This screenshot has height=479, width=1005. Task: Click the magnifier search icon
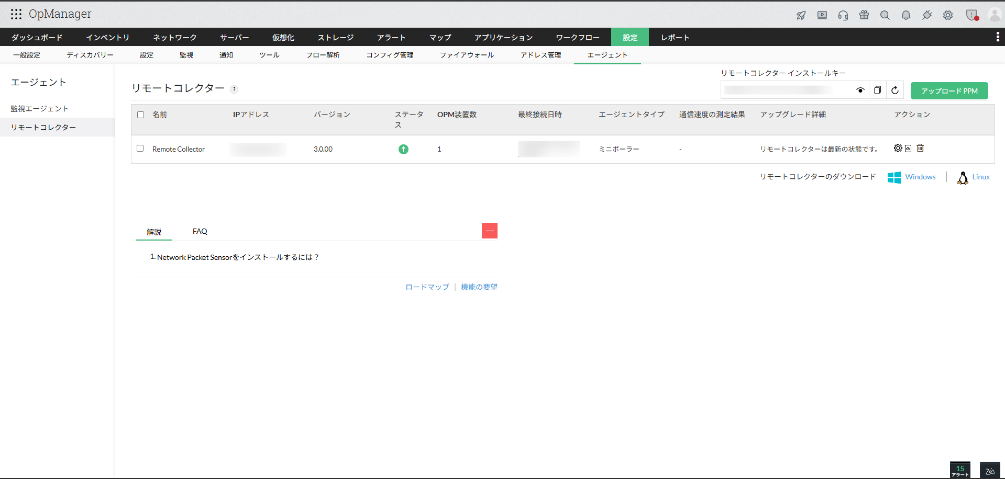pyautogui.click(x=885, y=15)
